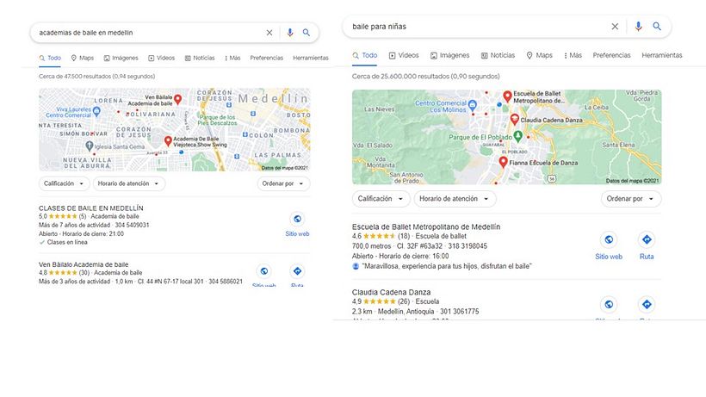The width and height of the screenshot is (706, 397).
Task: Click the magnifier icon in right search bar
Action: click(x=657, y=27)
